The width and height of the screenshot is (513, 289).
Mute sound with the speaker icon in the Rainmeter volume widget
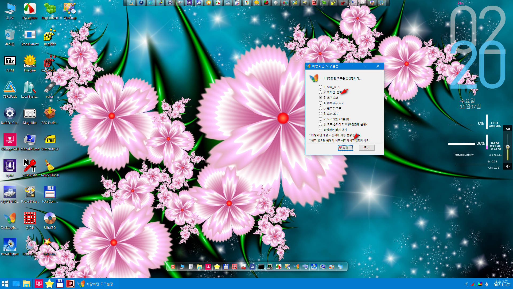click(508, 166)
